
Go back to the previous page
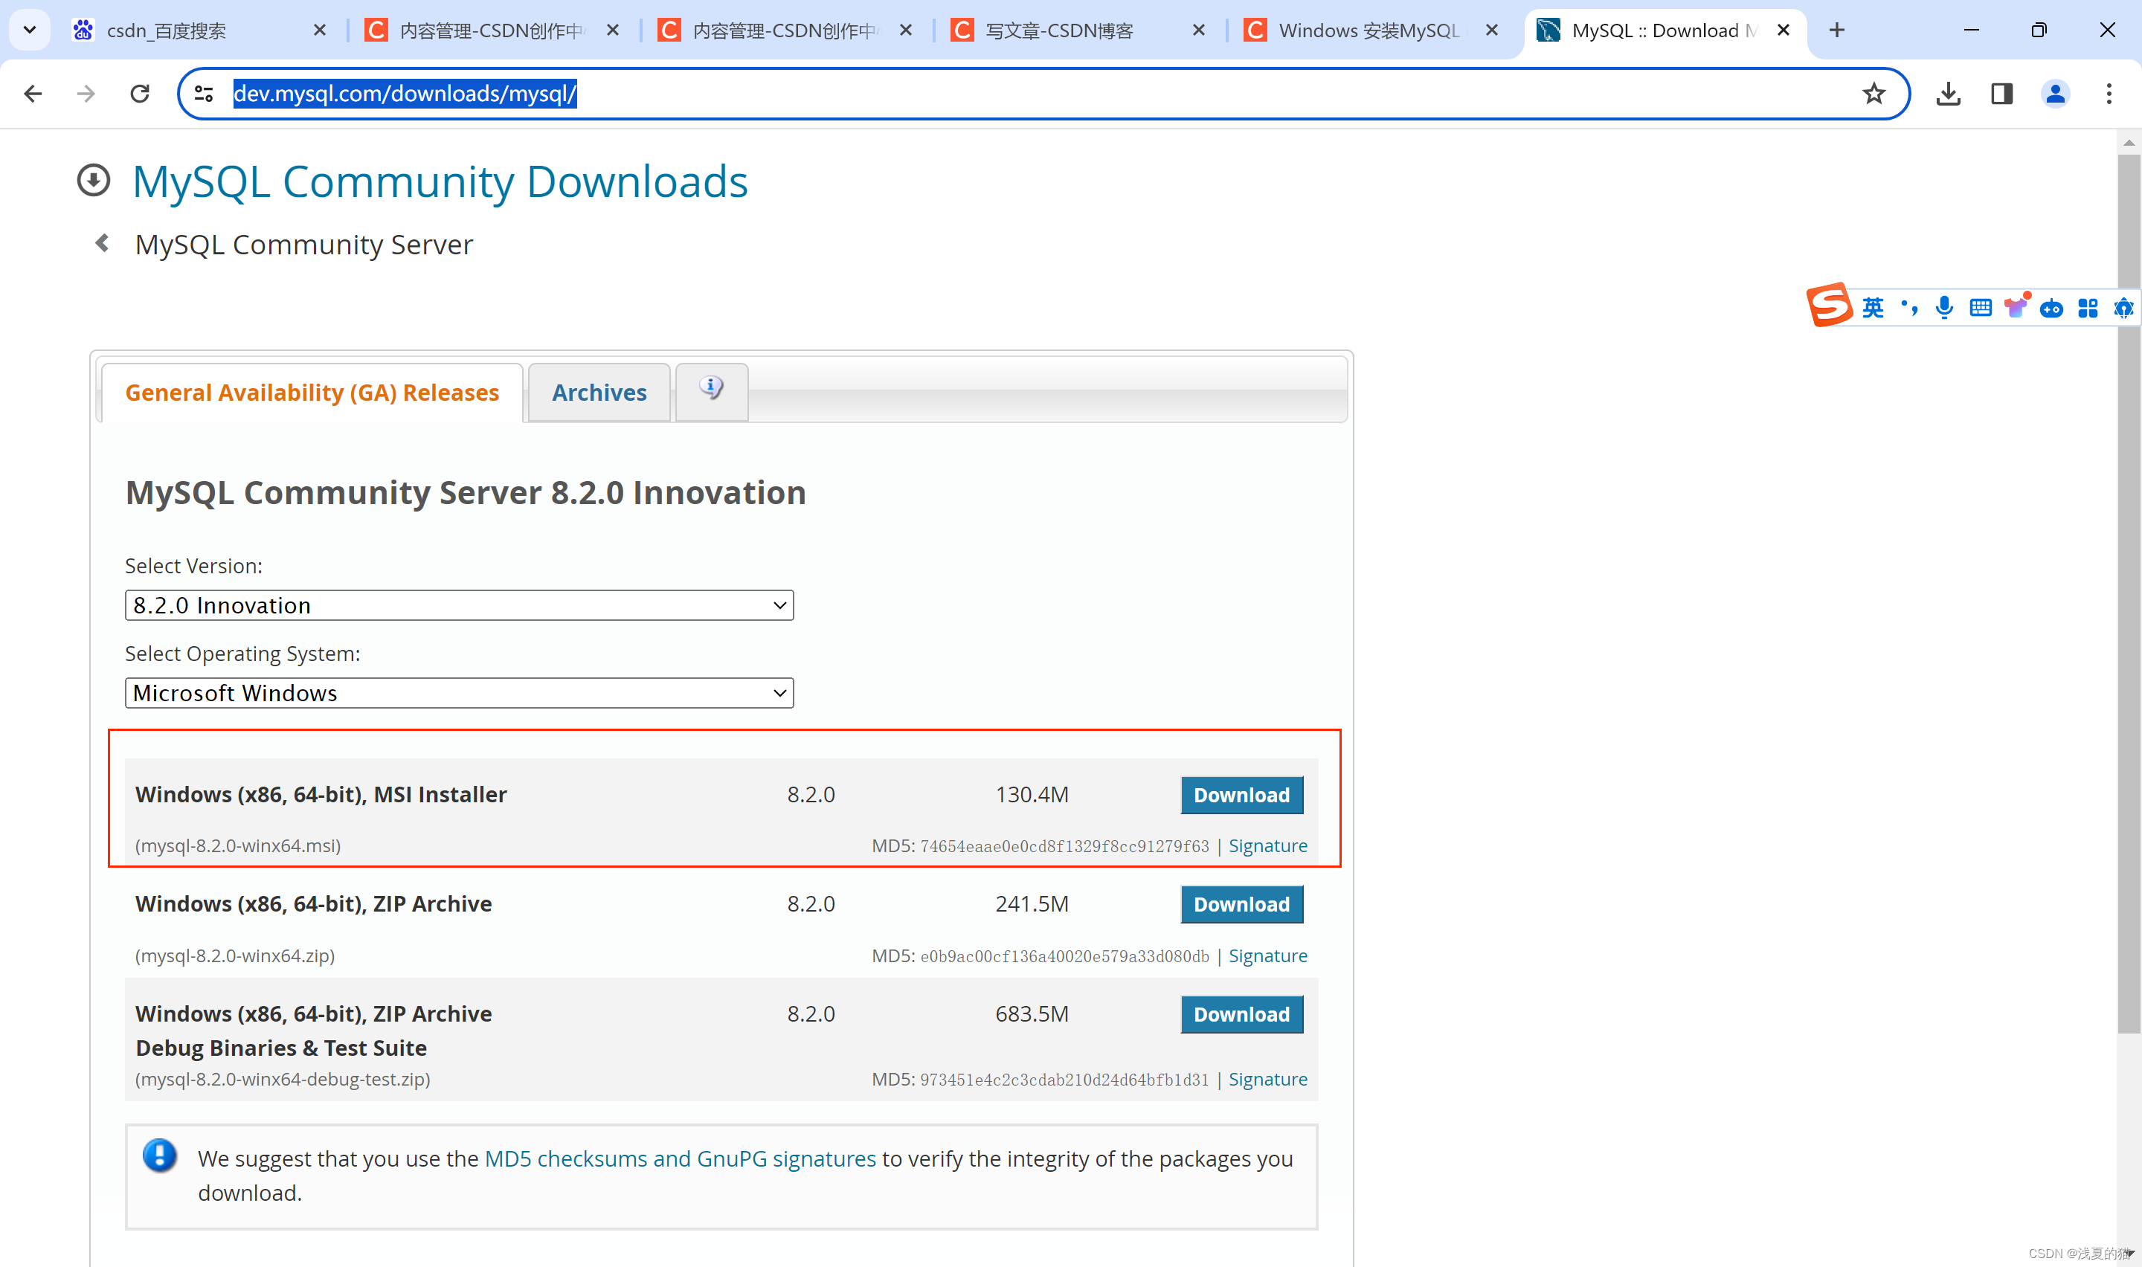(x=33, y=94)
